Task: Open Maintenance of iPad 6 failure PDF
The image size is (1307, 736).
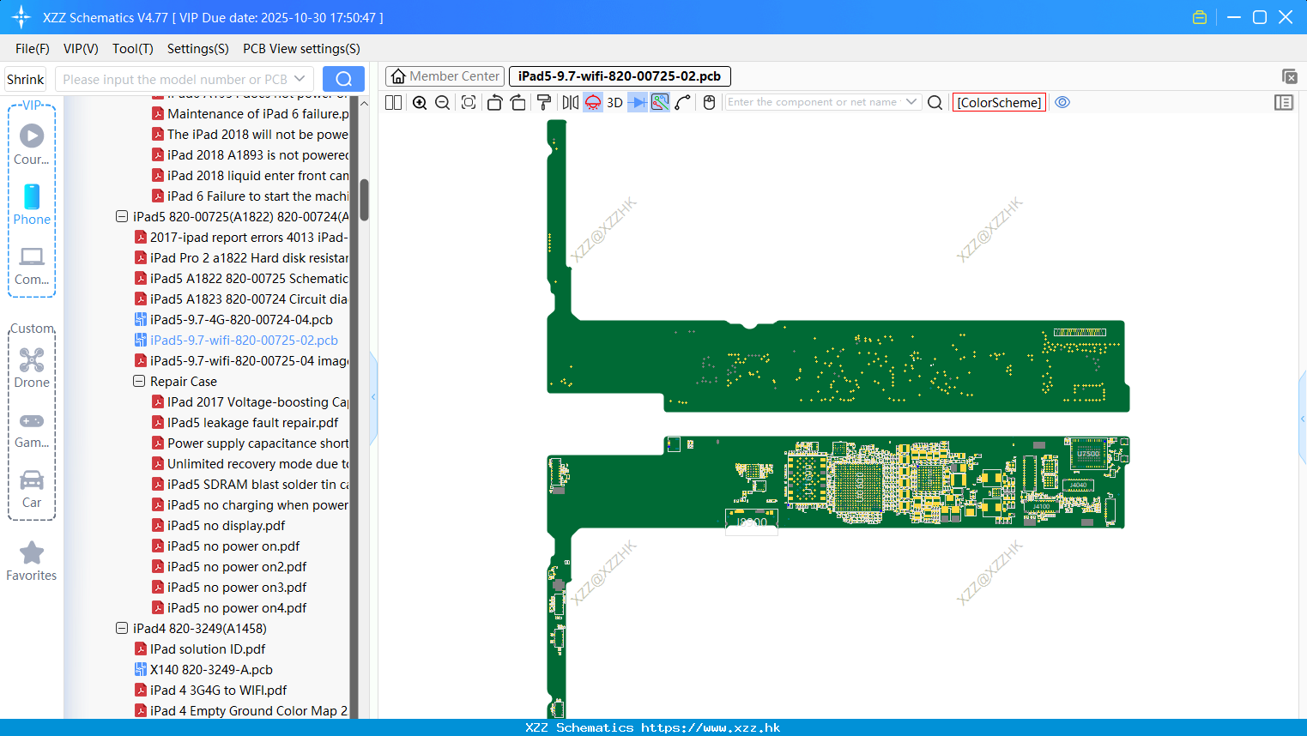Action: click(257, 114)
